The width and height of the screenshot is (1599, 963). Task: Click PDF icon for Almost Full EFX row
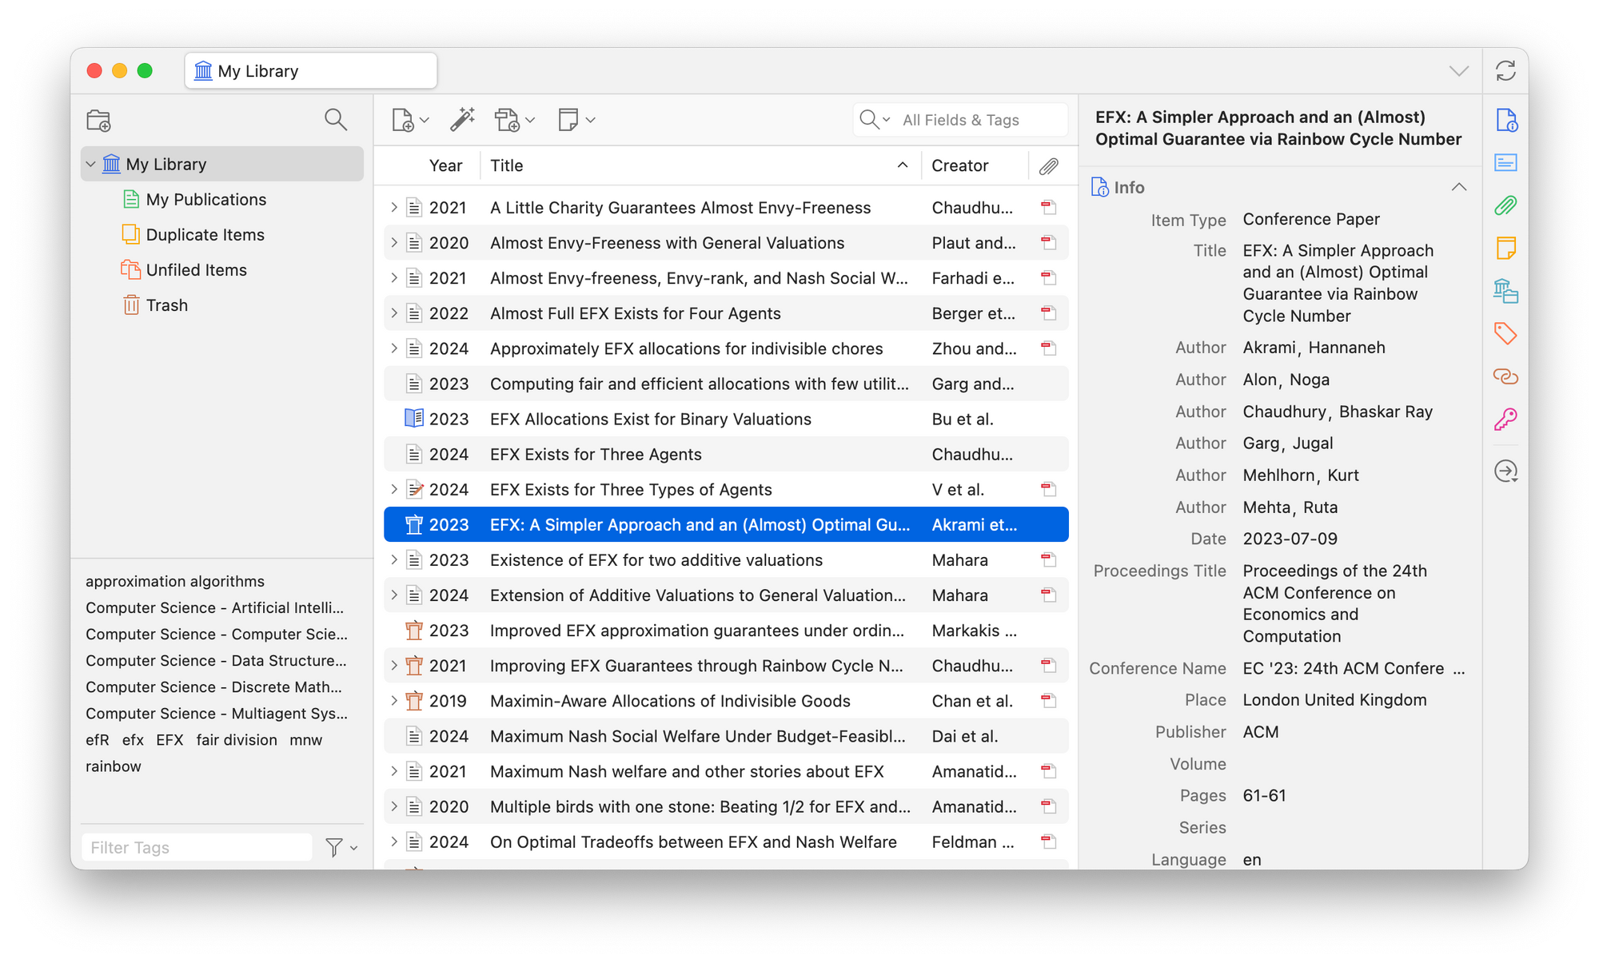pos(1049,313)
